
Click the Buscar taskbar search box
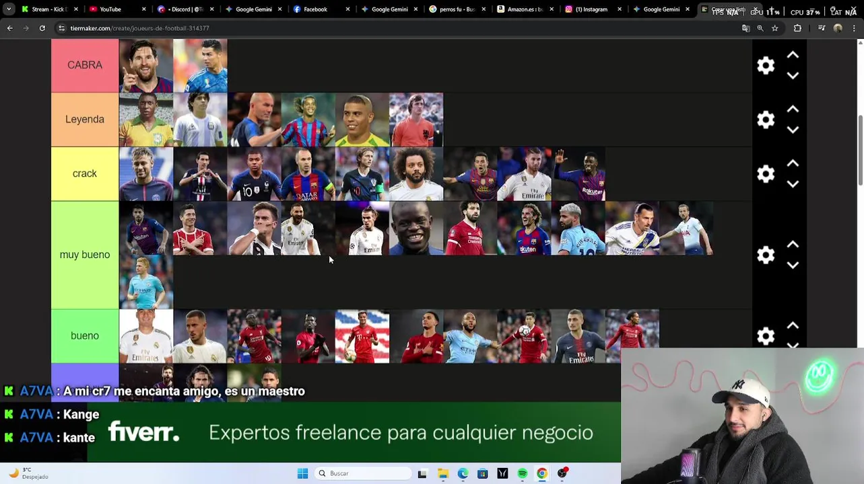(x=364, y=473)
